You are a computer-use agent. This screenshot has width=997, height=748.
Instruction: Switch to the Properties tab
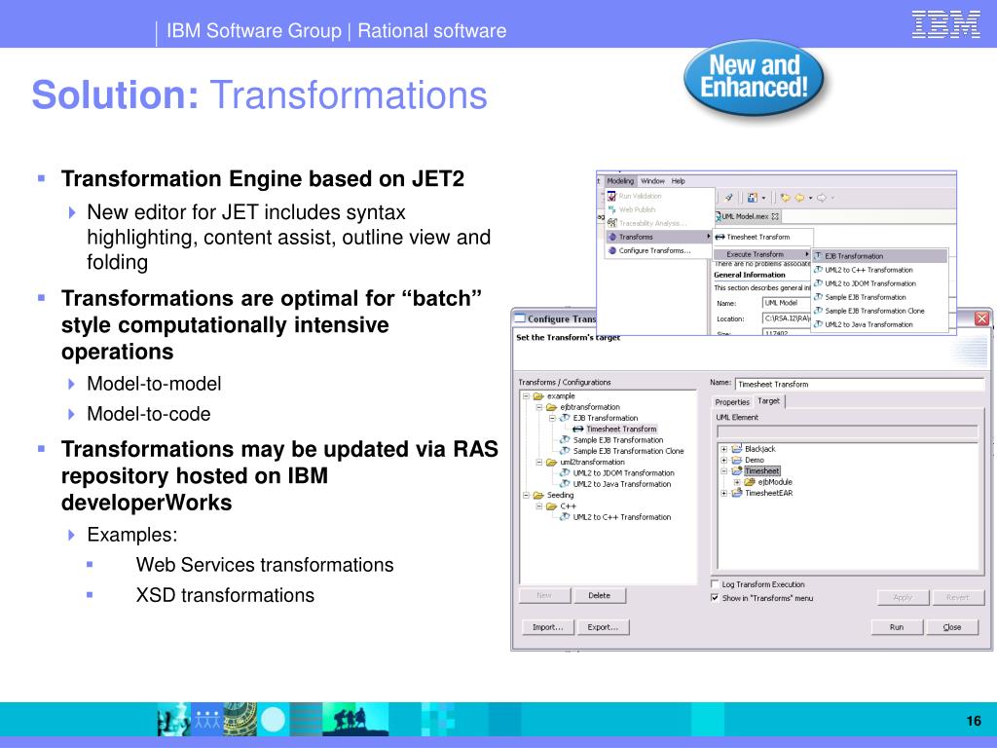[x=732, y=402]
